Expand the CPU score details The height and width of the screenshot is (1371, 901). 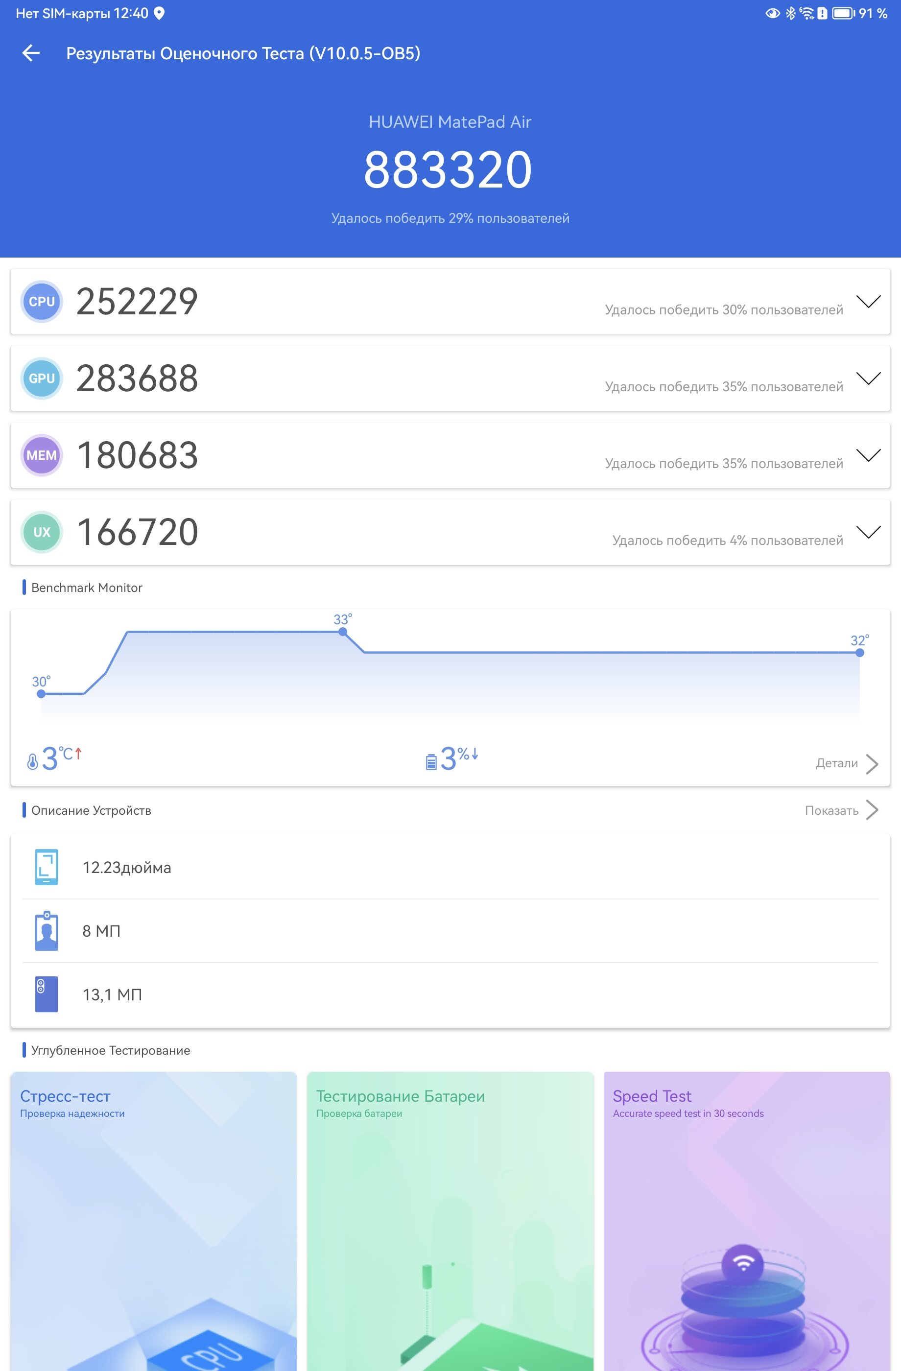(868, 301)
